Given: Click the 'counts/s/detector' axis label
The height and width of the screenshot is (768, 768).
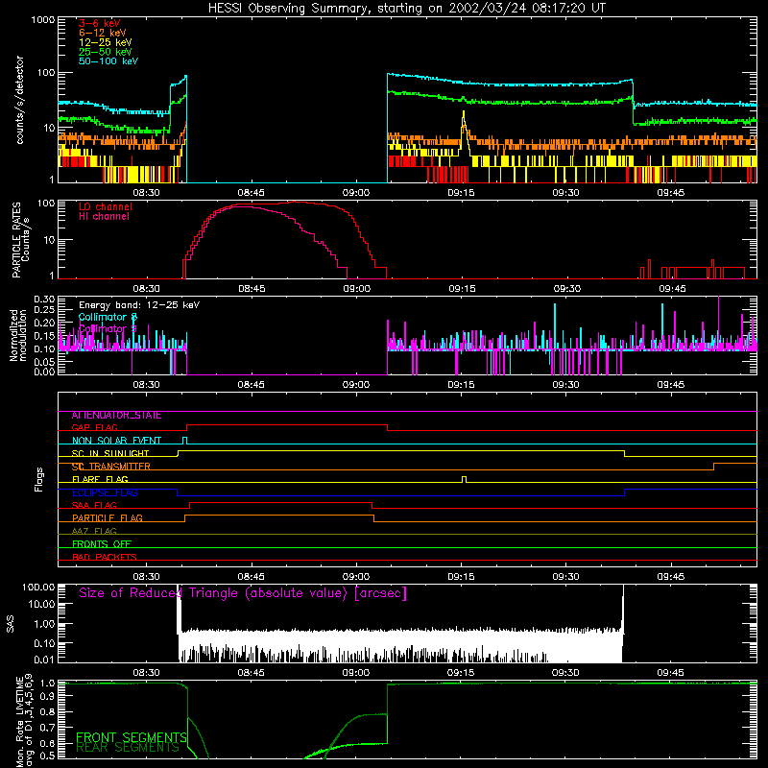Looking at the screenshot, I should [19, 100].
